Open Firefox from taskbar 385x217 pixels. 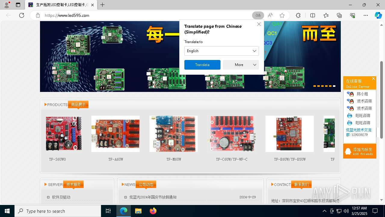[153, 211]
